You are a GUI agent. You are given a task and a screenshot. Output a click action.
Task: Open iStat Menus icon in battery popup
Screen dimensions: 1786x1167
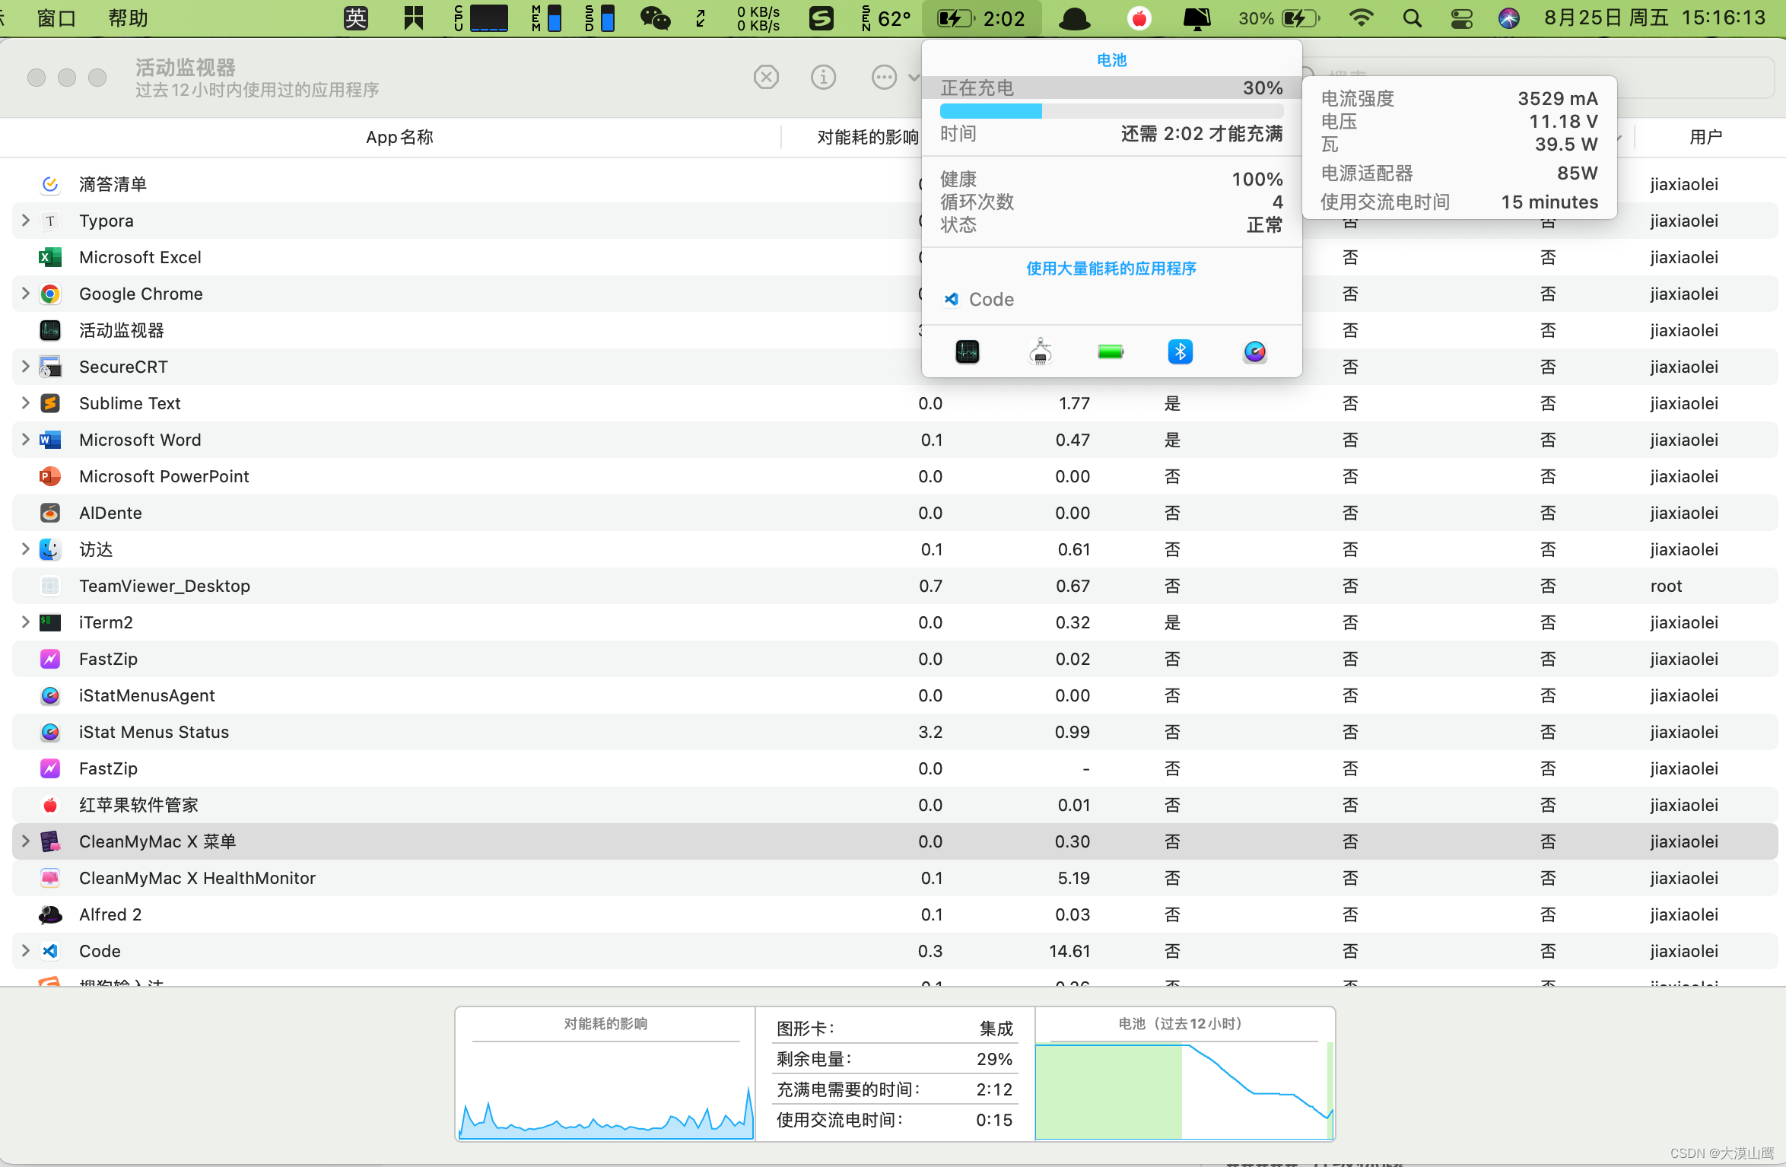[1254, 351]
